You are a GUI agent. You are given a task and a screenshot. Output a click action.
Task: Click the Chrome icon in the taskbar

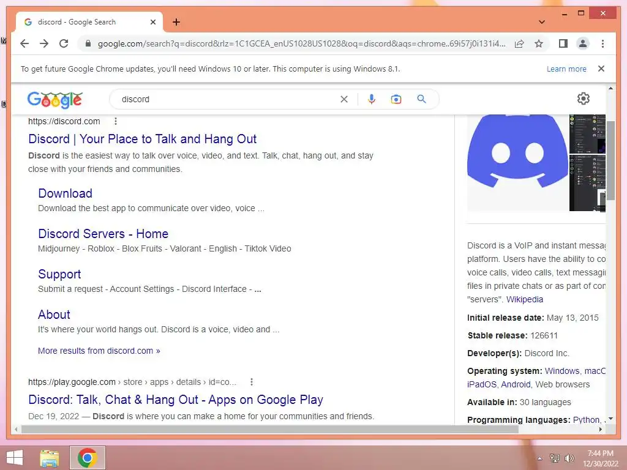click(x=88, y=458)
